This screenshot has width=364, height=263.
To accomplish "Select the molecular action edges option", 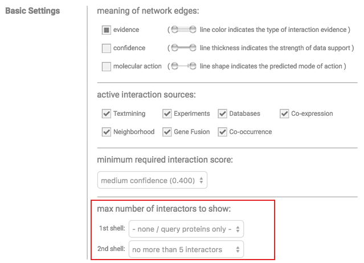I will [107, 66].
